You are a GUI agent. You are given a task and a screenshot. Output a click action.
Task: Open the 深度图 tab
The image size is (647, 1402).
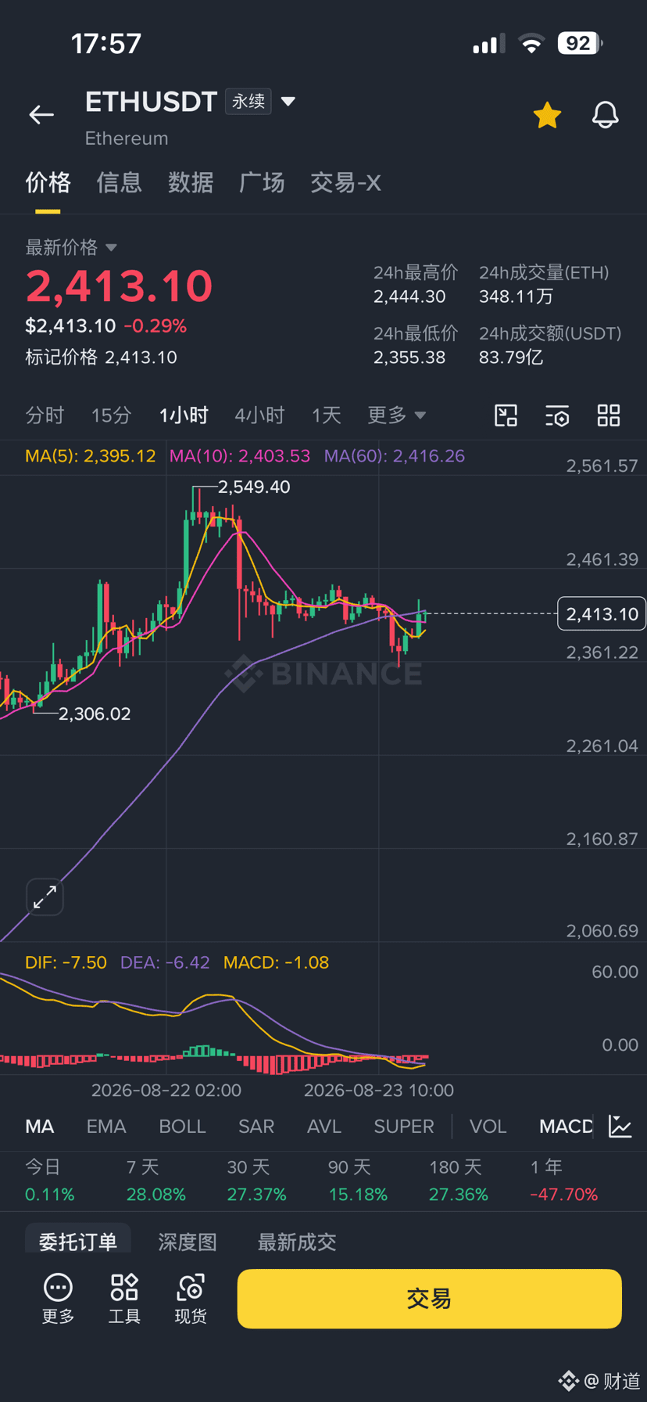188,1242
